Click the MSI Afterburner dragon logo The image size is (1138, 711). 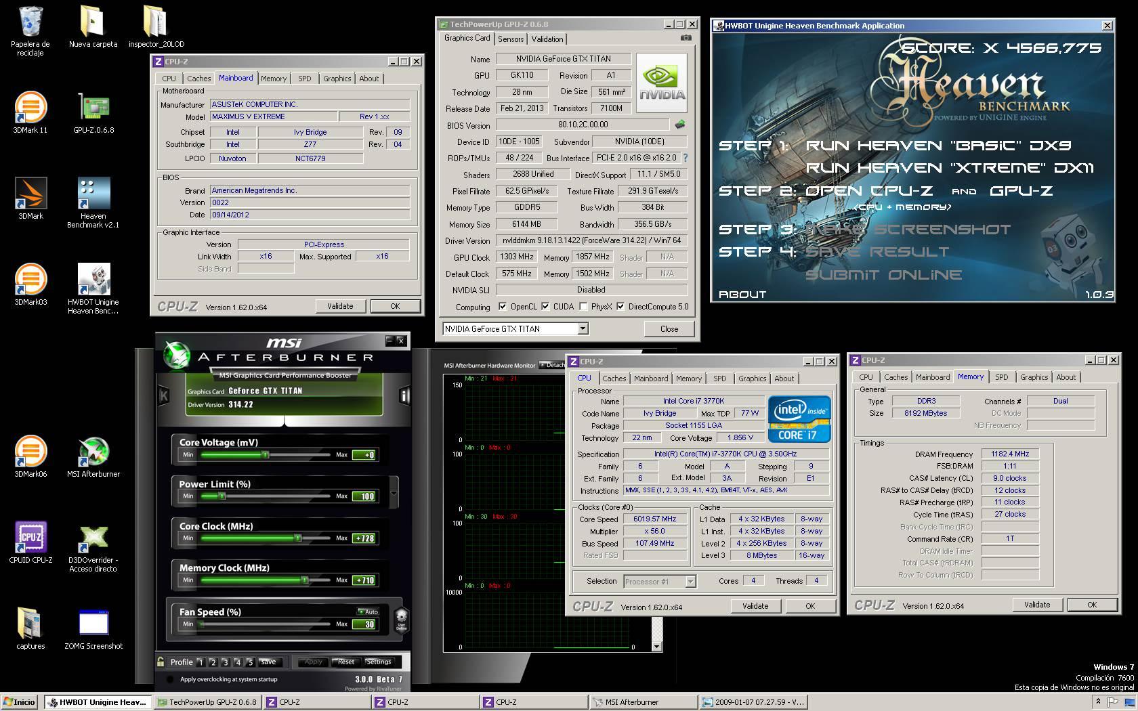click(x=177, y=355)
